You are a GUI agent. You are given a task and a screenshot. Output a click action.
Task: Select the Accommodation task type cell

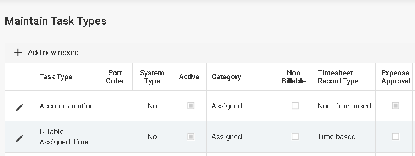point(67,106)
